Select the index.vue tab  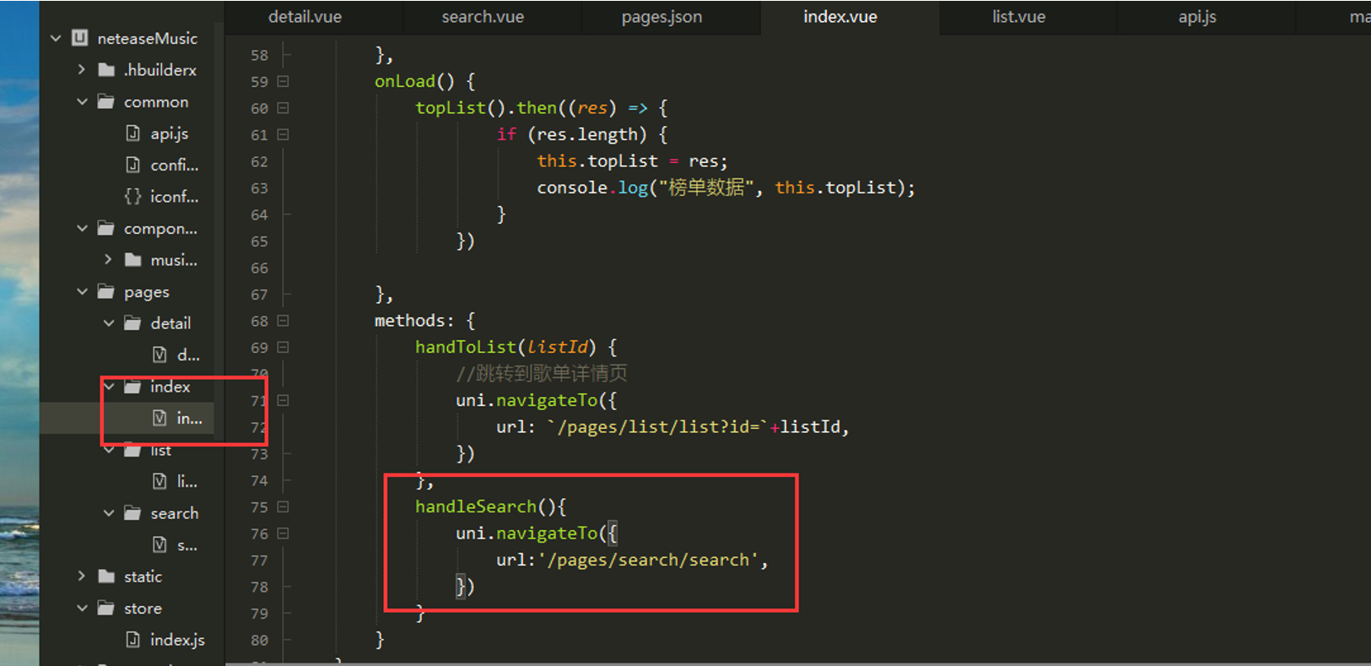click(x=840, y=17)
